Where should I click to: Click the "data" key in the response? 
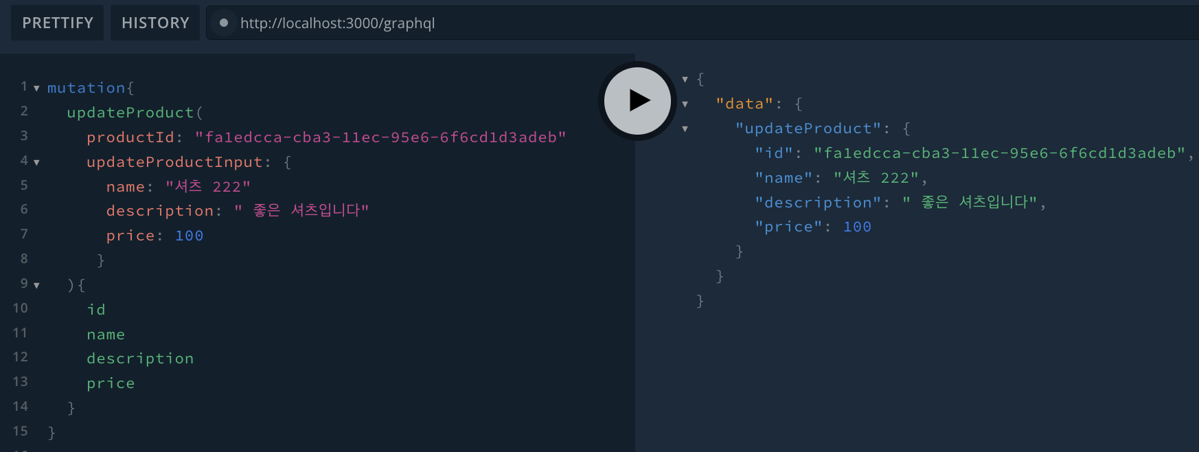744,104
